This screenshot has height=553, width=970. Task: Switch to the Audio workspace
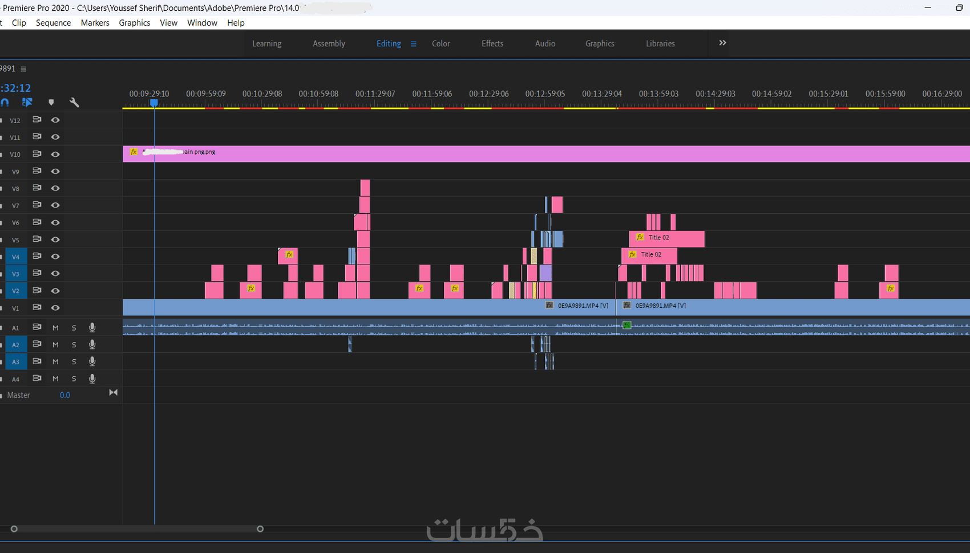[545, 43]
